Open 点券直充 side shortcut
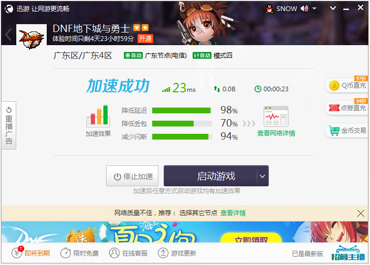Image resolution: width=370 pixels, height=265 pixels. (347, 108)
